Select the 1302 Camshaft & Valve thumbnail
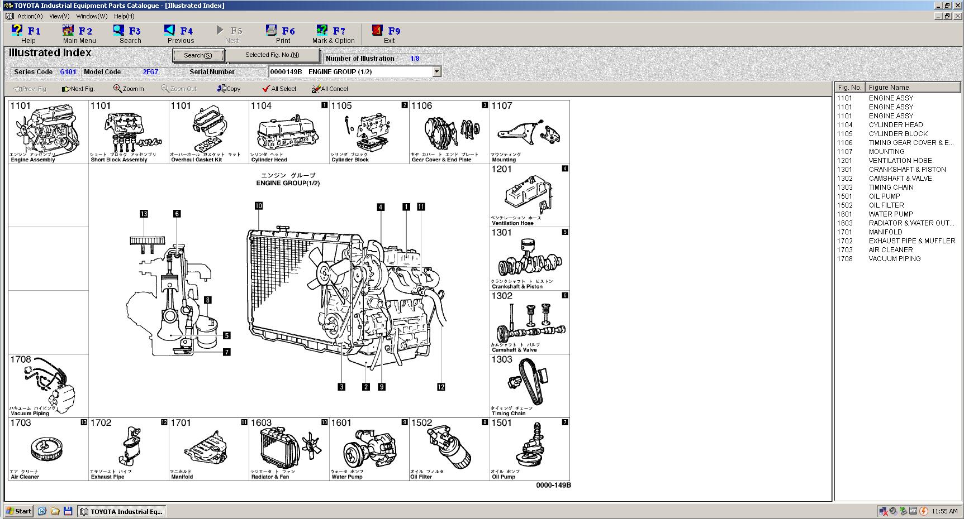 (x=530, y=322)
